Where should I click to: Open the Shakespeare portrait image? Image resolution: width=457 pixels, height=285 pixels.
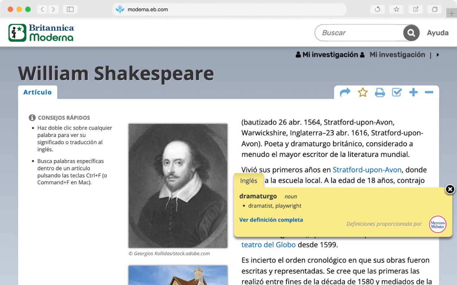click(178, 186)
